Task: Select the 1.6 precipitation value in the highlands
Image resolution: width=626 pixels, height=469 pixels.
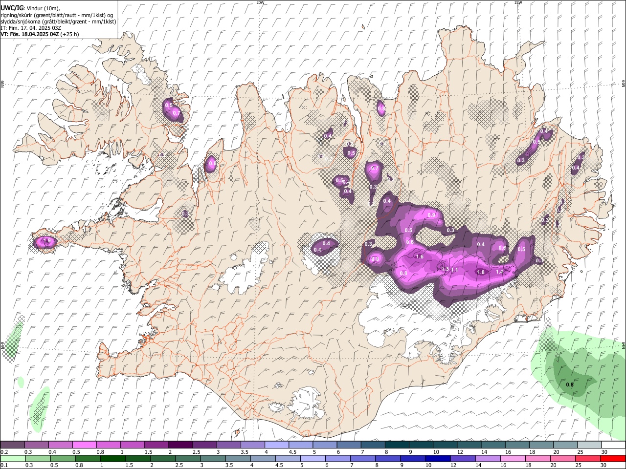Action: click(x=420, y=256)
